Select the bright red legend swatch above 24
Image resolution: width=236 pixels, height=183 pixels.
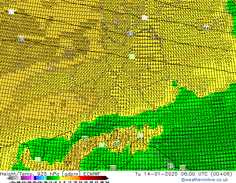pyautogui.click(x=81, y=178)
